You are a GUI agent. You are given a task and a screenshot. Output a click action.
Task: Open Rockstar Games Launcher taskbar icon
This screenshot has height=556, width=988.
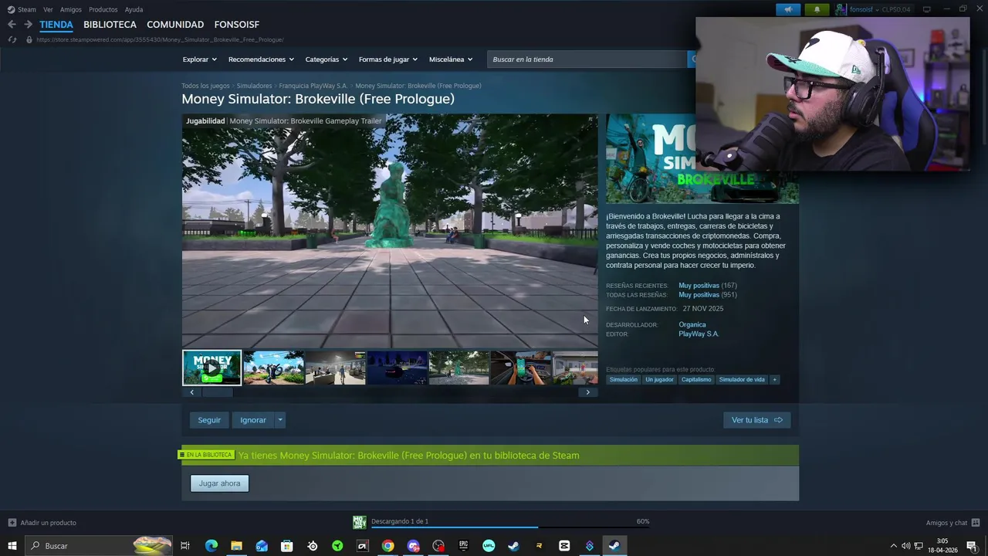(x=539, y=546)
